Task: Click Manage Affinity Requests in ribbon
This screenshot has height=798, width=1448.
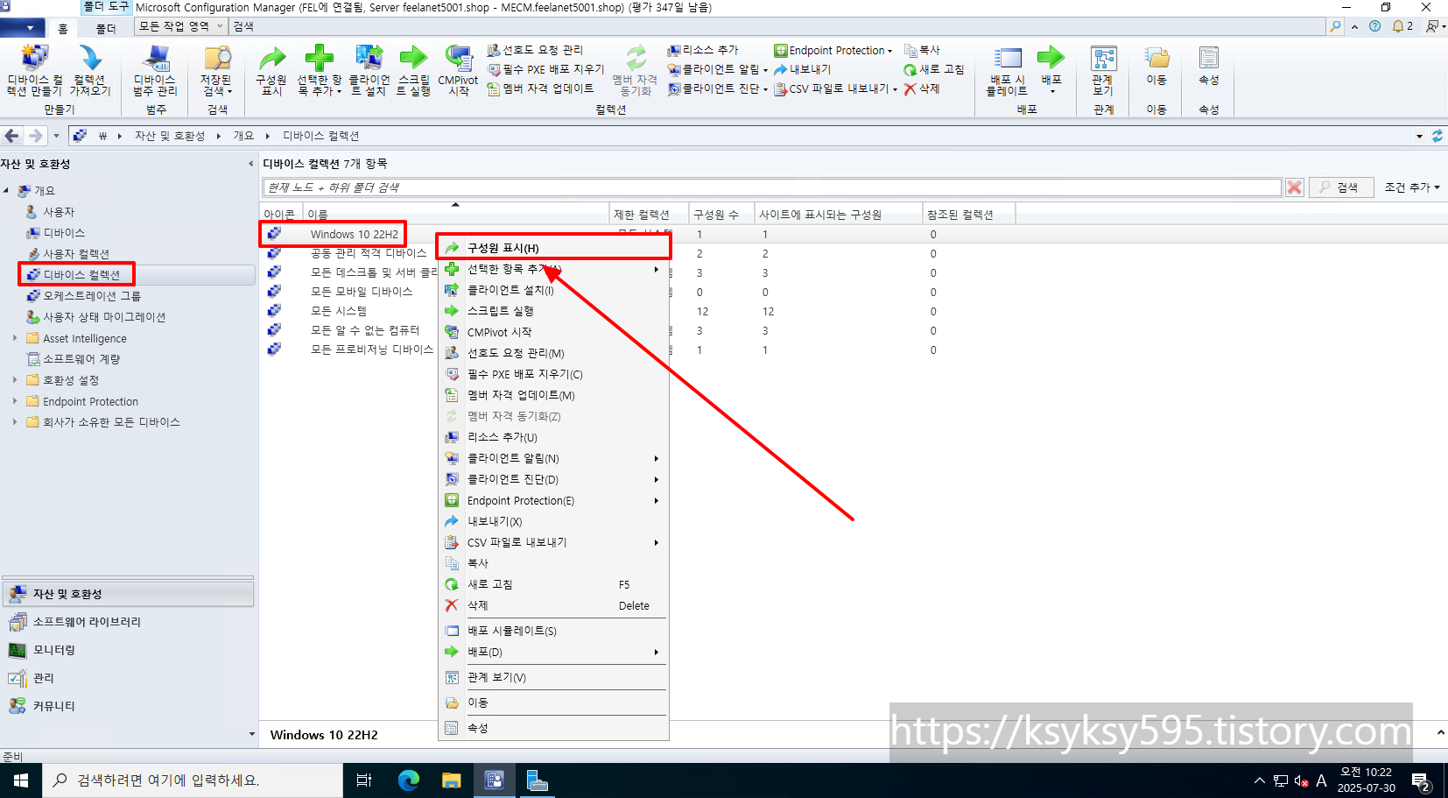Action: click(535, 50)
